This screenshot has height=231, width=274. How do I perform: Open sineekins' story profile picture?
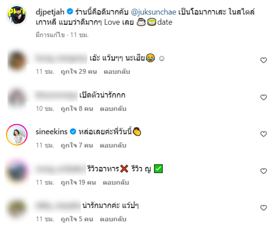click(17, 135)
